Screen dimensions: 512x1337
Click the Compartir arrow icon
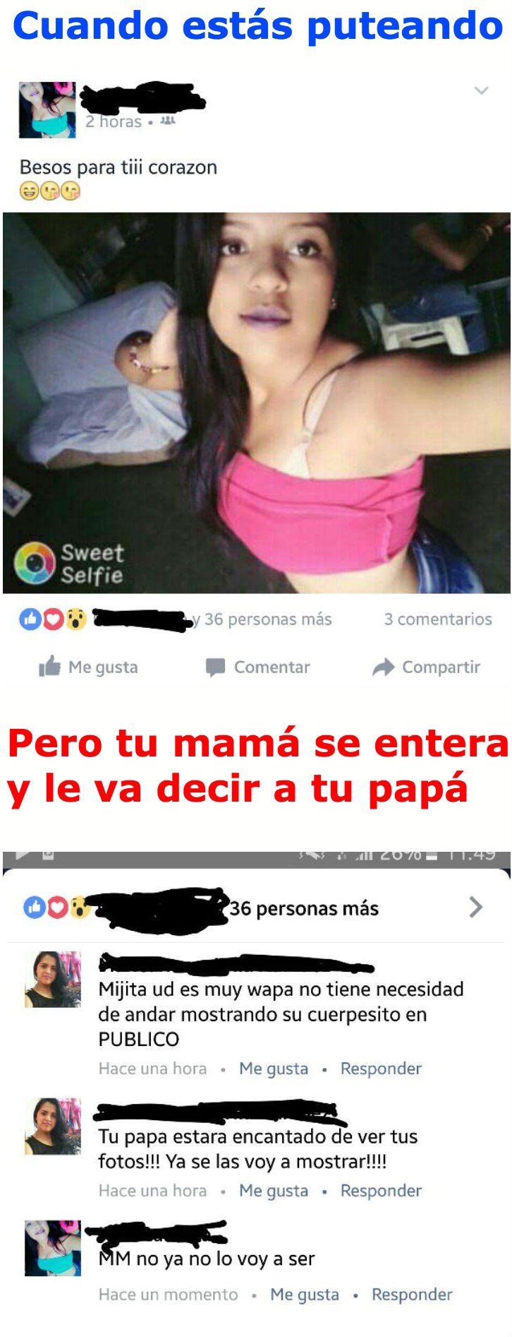pyautogui.click(x=383, y=667)
